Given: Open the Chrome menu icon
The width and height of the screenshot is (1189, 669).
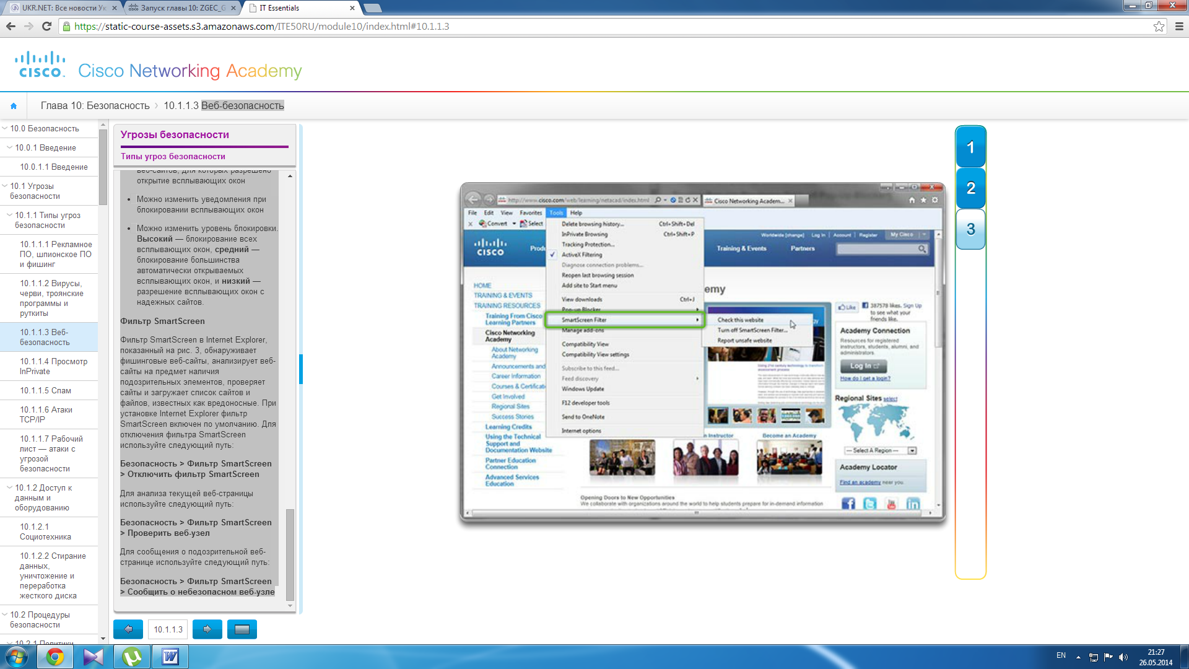Looking at the screenshot, I should (x=1178, y=26).
